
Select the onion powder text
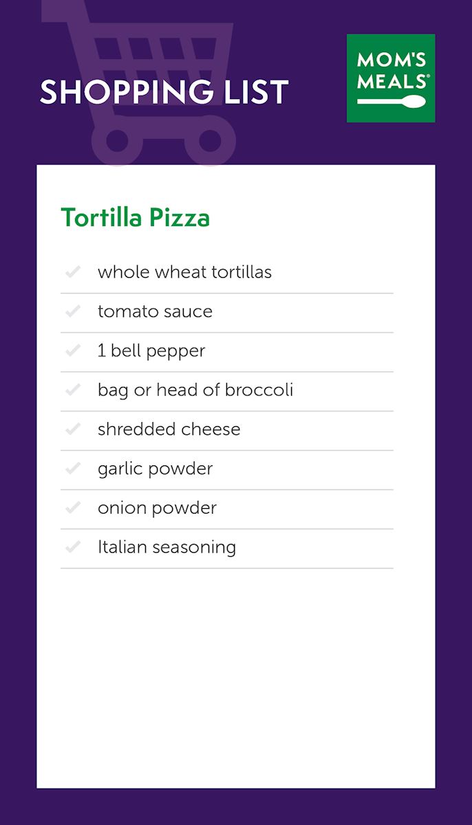(x=157, y=507)
